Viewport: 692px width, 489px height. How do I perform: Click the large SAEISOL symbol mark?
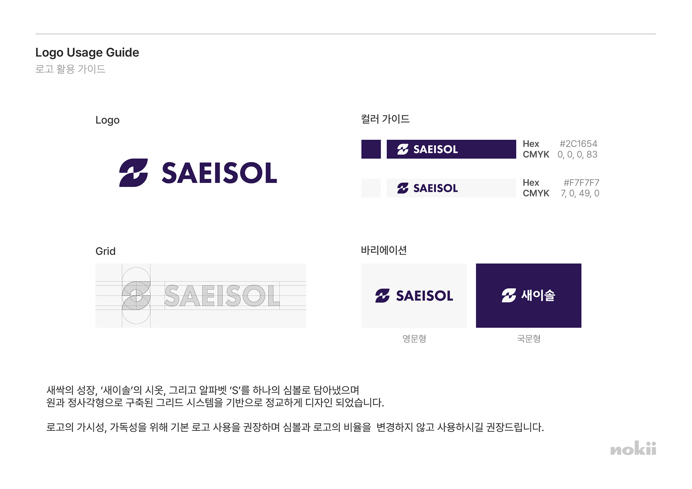(133, 172)
